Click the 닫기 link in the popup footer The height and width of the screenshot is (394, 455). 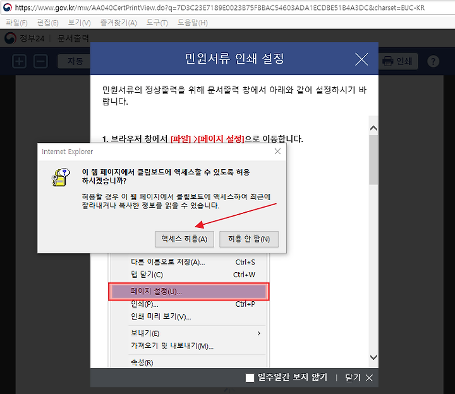click(x=359, y=378)
